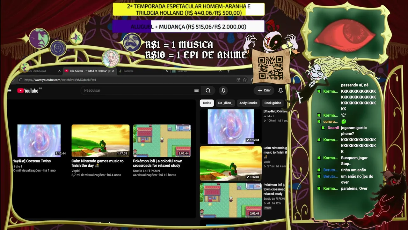This screenshot has width=408, height=230.
Task: Open a new browser tab
Action: coord(228,71)
